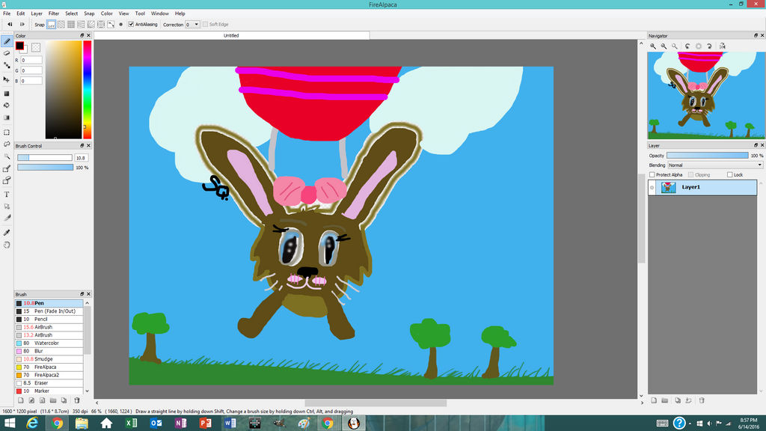This screenshot has width=766, height=431.
Task: Float the Color panel
Action: pyautogui.click(x=82, y=36)
